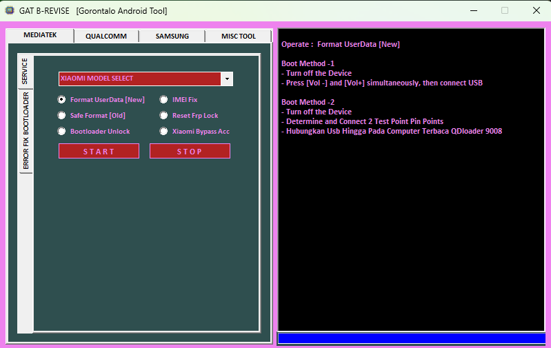
Task: Select the SERVICE vertical tab
Action: pyautogui.click(x=25, y=71)
